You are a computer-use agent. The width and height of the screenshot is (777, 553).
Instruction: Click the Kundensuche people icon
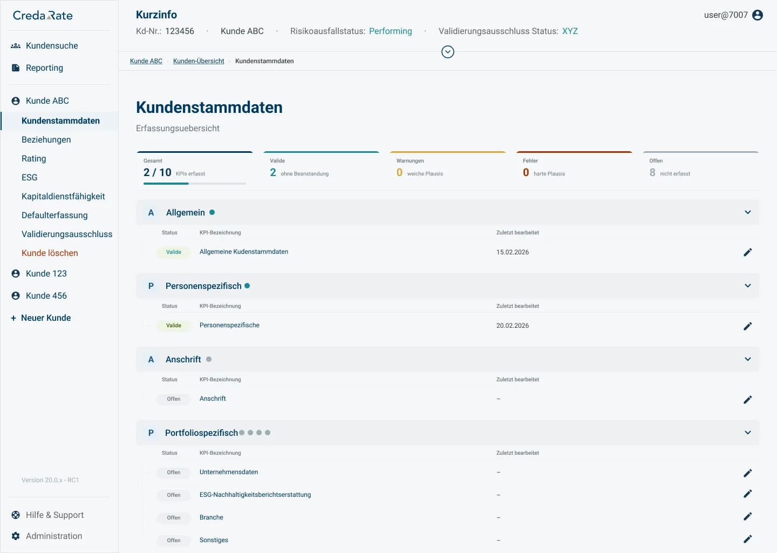(16, 46)
